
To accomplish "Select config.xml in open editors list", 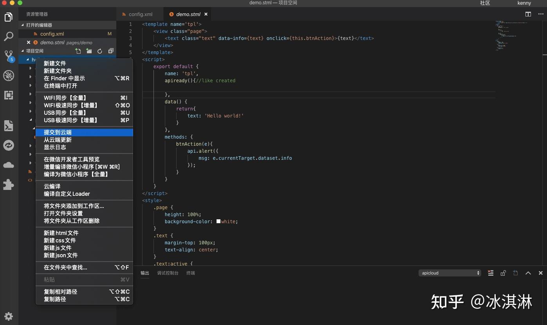I will click(67, 34).
